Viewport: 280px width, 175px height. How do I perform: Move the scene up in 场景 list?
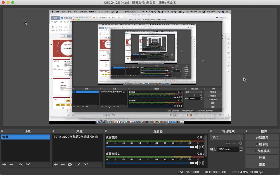21,164
